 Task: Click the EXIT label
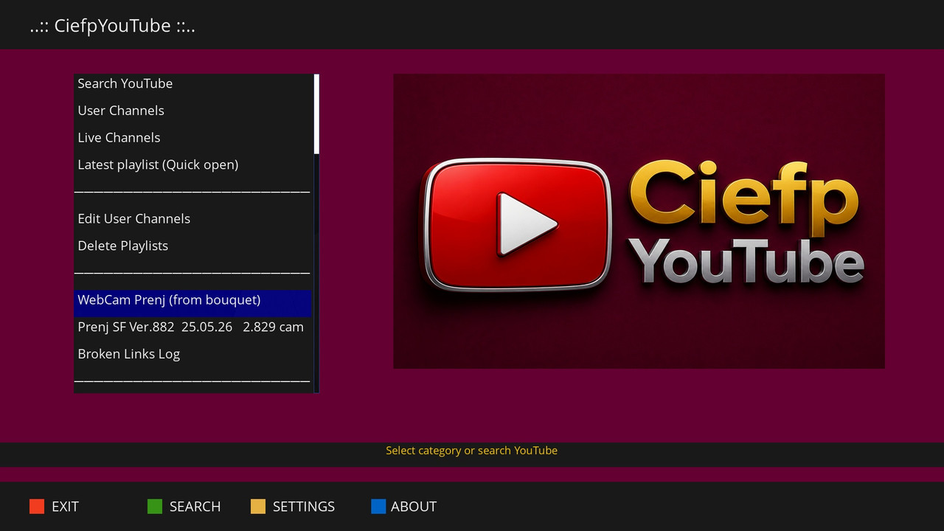pos(65,507)
